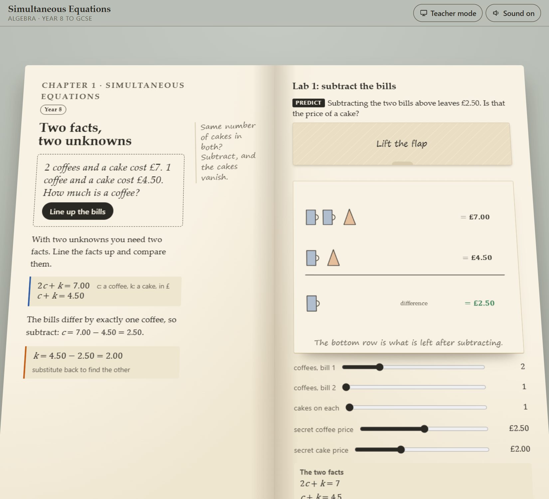Click the speaker icon beside Sound on
Viewport: 549px width, 499px height.
click(496, 13)
